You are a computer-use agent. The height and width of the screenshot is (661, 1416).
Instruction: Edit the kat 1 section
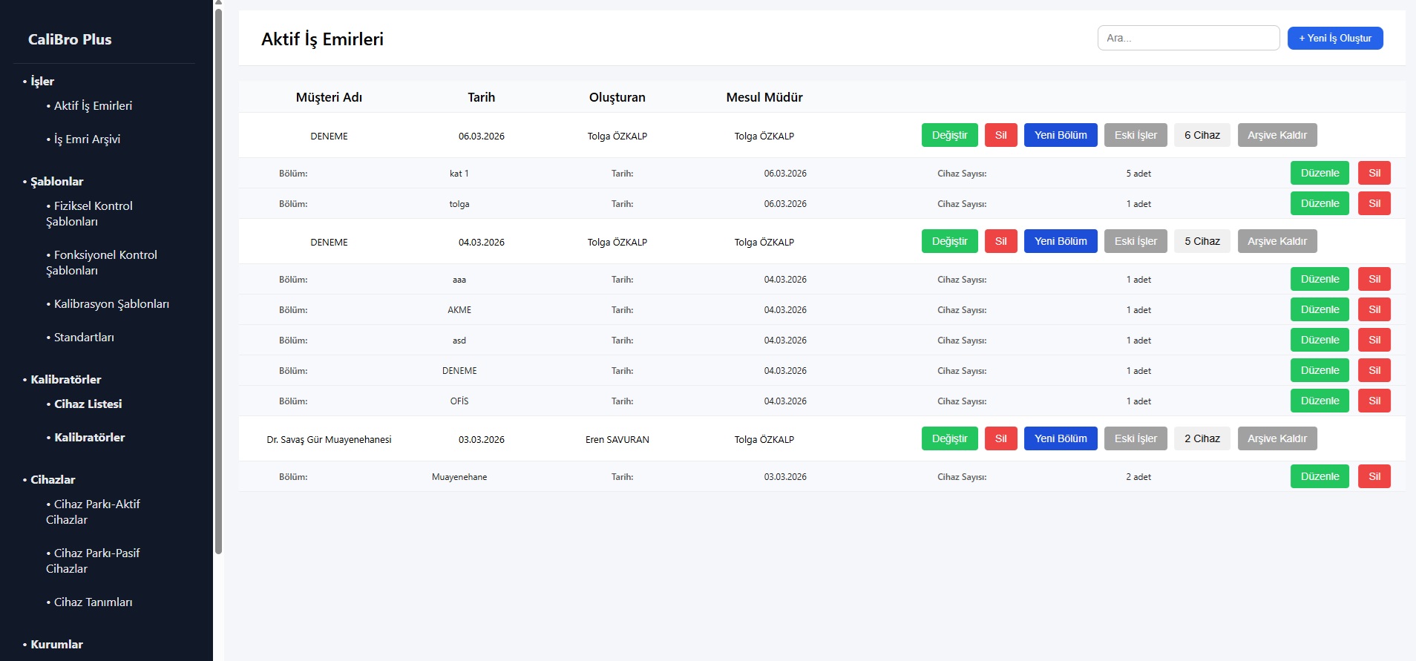1319,174
